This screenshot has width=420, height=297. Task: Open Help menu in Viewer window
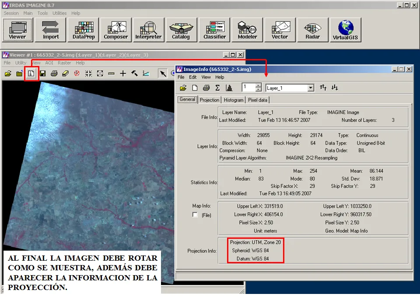point(80,63)
